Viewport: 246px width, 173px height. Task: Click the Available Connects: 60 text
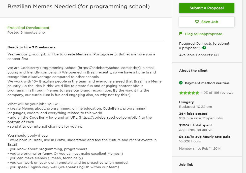point(199,55)
